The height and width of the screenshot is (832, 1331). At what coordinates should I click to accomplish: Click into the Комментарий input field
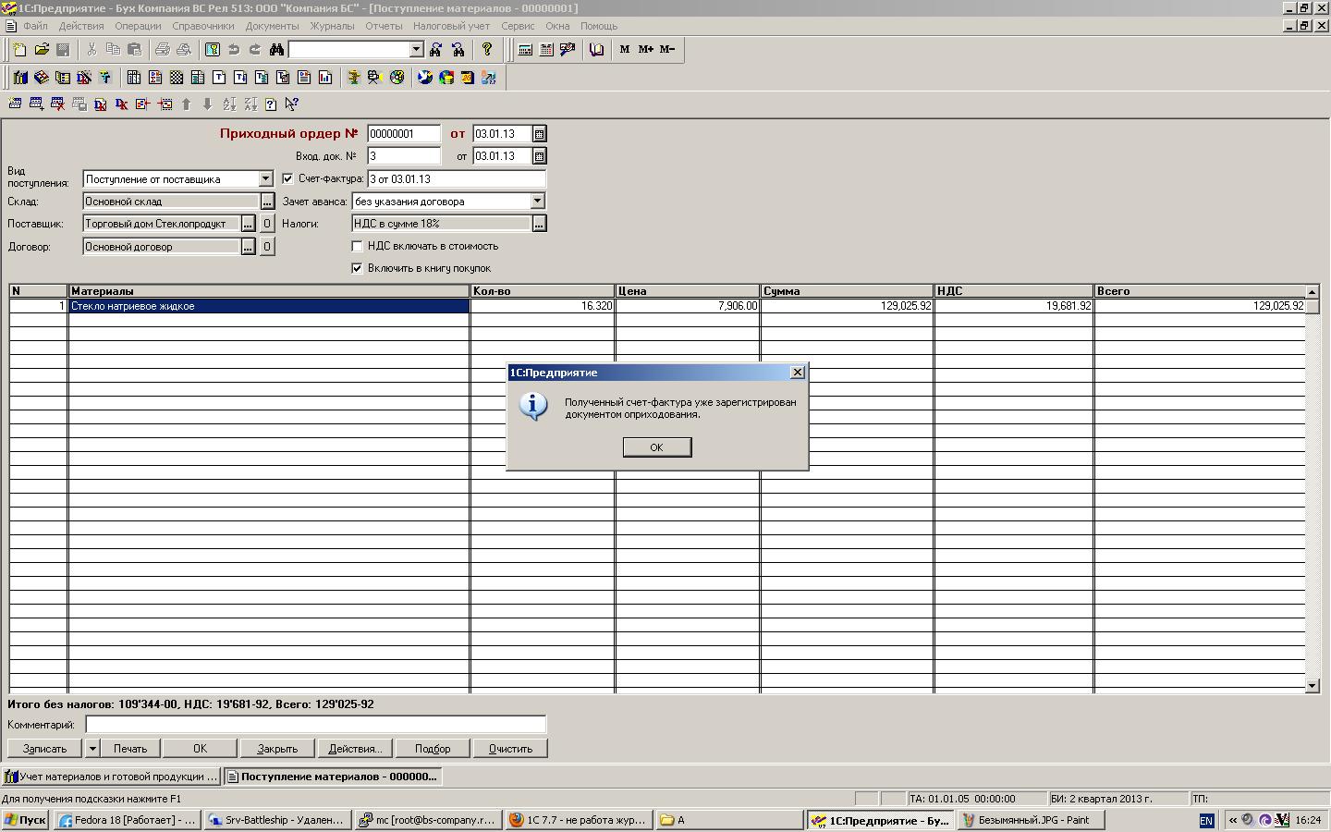point(315,725)
